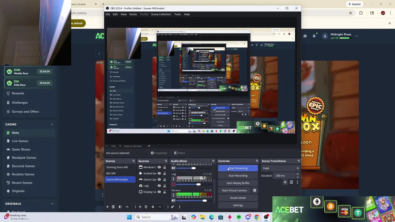This screenshot has width=395, height=222.
Task: Move source up in Sources toolbar
Action: tap(160, 207)
